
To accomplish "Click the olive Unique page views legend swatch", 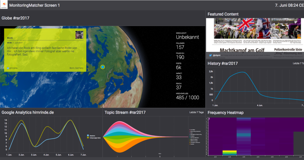I will [x=88, y=138].
